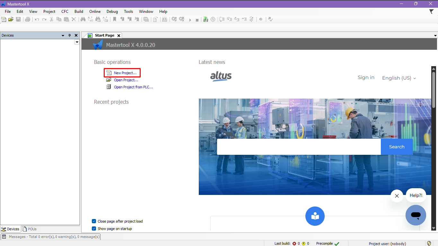438x246 pixels.
Task: Click the Login gear icon in toolbar
Action: (x=174, y=19)
